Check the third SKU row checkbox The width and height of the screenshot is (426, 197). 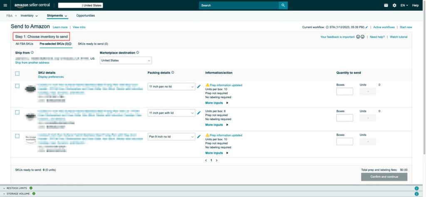click(x=17, y=136)
